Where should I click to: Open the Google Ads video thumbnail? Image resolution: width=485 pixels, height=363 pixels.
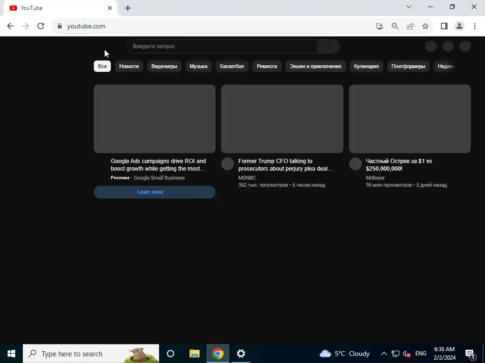tap(155, 119)
